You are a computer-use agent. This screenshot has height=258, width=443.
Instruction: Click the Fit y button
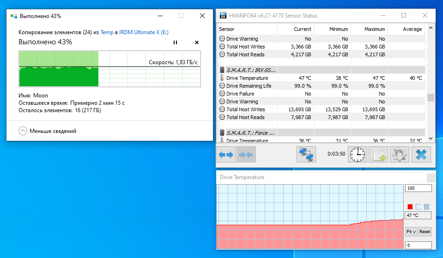pyautogui.click(x=411, y=232)
